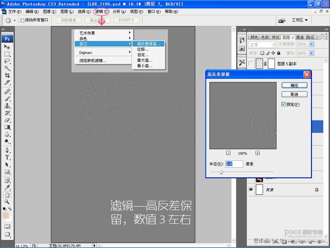Toggle lock position
Screen dimensions: 330x248
click(273, 53)
